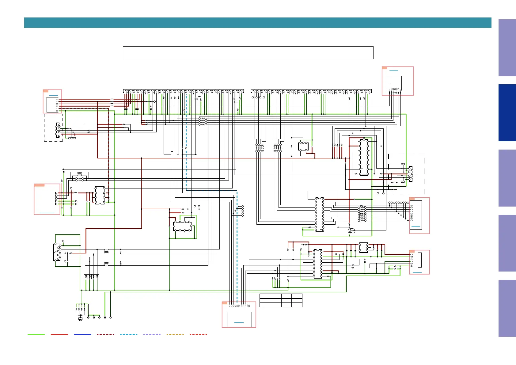This screenshot has height=365, width=516.
Task: Click the dashed gold legend line
Action: click(175, 334)
